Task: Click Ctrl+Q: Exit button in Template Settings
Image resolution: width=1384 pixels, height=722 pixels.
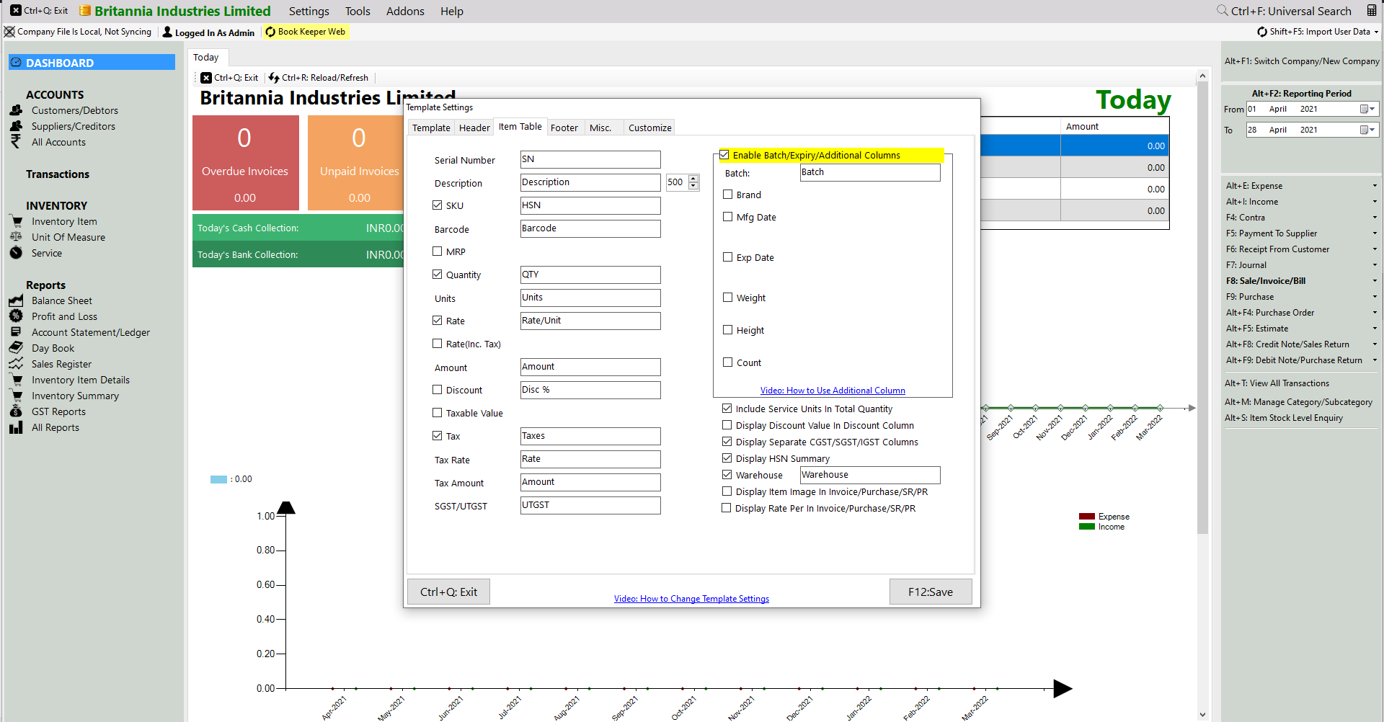Action: click(448, 592)
